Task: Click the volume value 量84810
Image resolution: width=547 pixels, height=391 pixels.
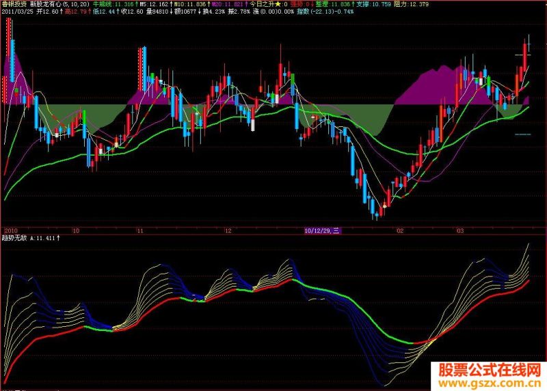Action: [157, 12]
